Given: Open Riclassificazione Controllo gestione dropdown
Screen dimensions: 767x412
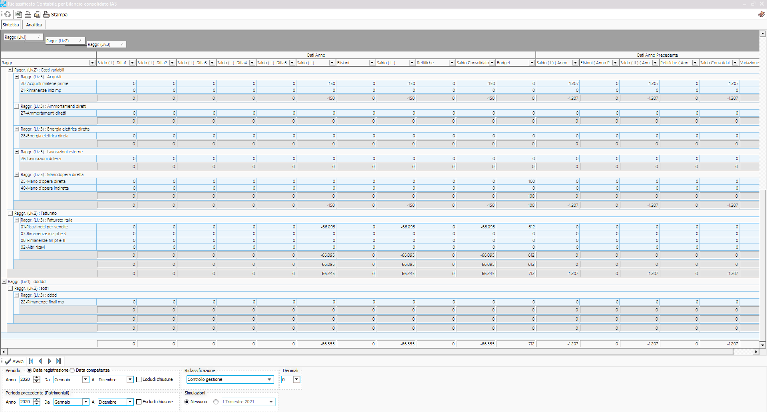Looking at the screenshot, I should pyautogui.click(x=270, y=380).
